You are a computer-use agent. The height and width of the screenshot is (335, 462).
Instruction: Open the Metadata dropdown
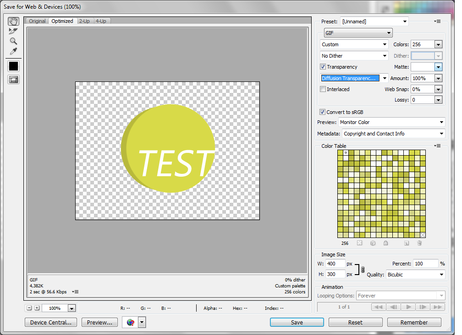pos(393,134)
